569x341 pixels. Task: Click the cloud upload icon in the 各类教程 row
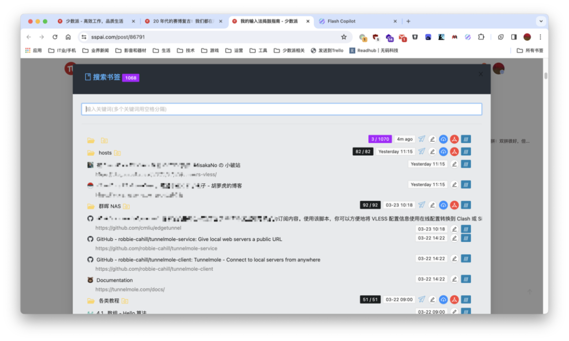point(443,299)
